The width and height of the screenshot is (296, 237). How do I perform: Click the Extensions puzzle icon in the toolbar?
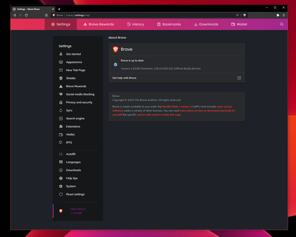[278, 15]
